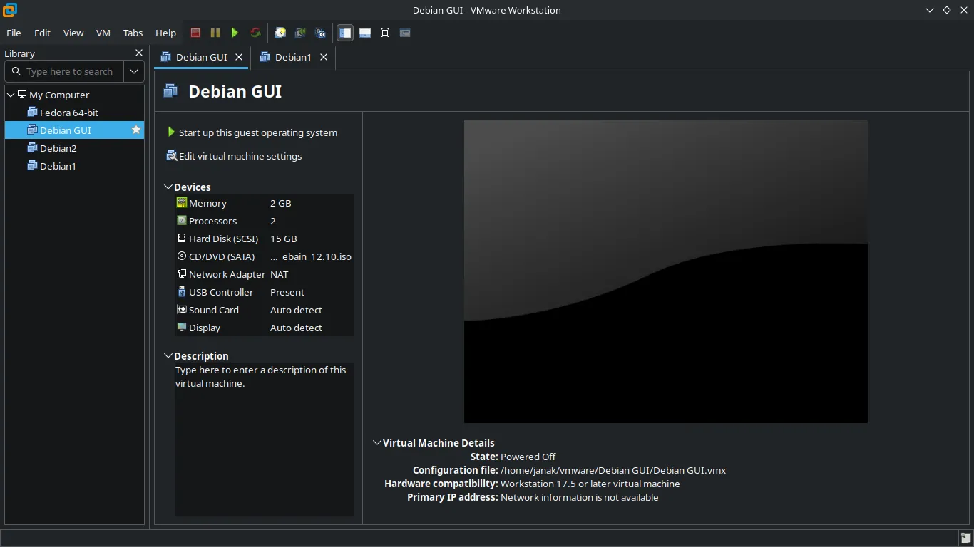Click the green Power On toolbar icon

pyautogui.click(x=235, y=33)
